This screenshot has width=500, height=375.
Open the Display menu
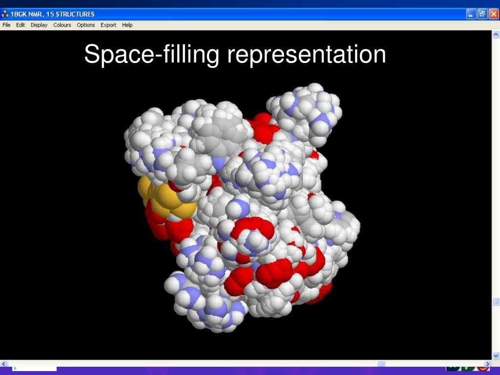pos(39,25)
